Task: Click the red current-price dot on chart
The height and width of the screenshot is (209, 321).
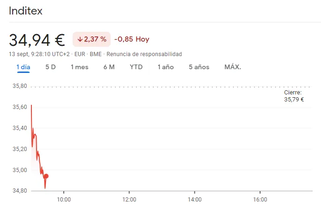Action: coord(46,176)
